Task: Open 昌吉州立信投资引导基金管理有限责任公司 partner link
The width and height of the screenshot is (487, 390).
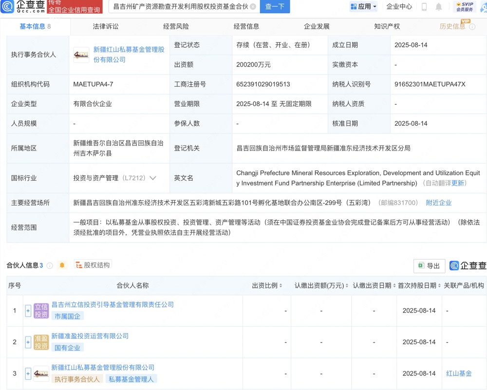Action: click(x=113, y=305)
